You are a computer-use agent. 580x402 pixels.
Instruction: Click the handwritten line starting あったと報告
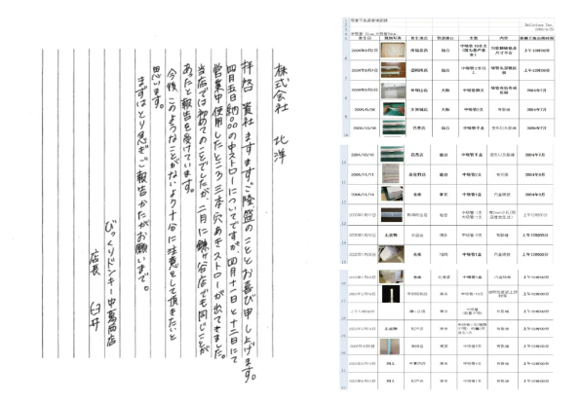[188, 128]
